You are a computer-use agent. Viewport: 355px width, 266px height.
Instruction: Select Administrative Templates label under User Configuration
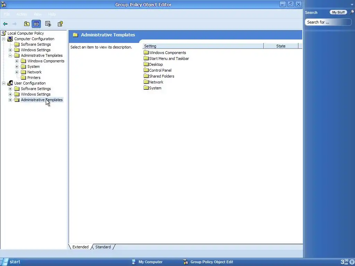(x=42, y=100)
